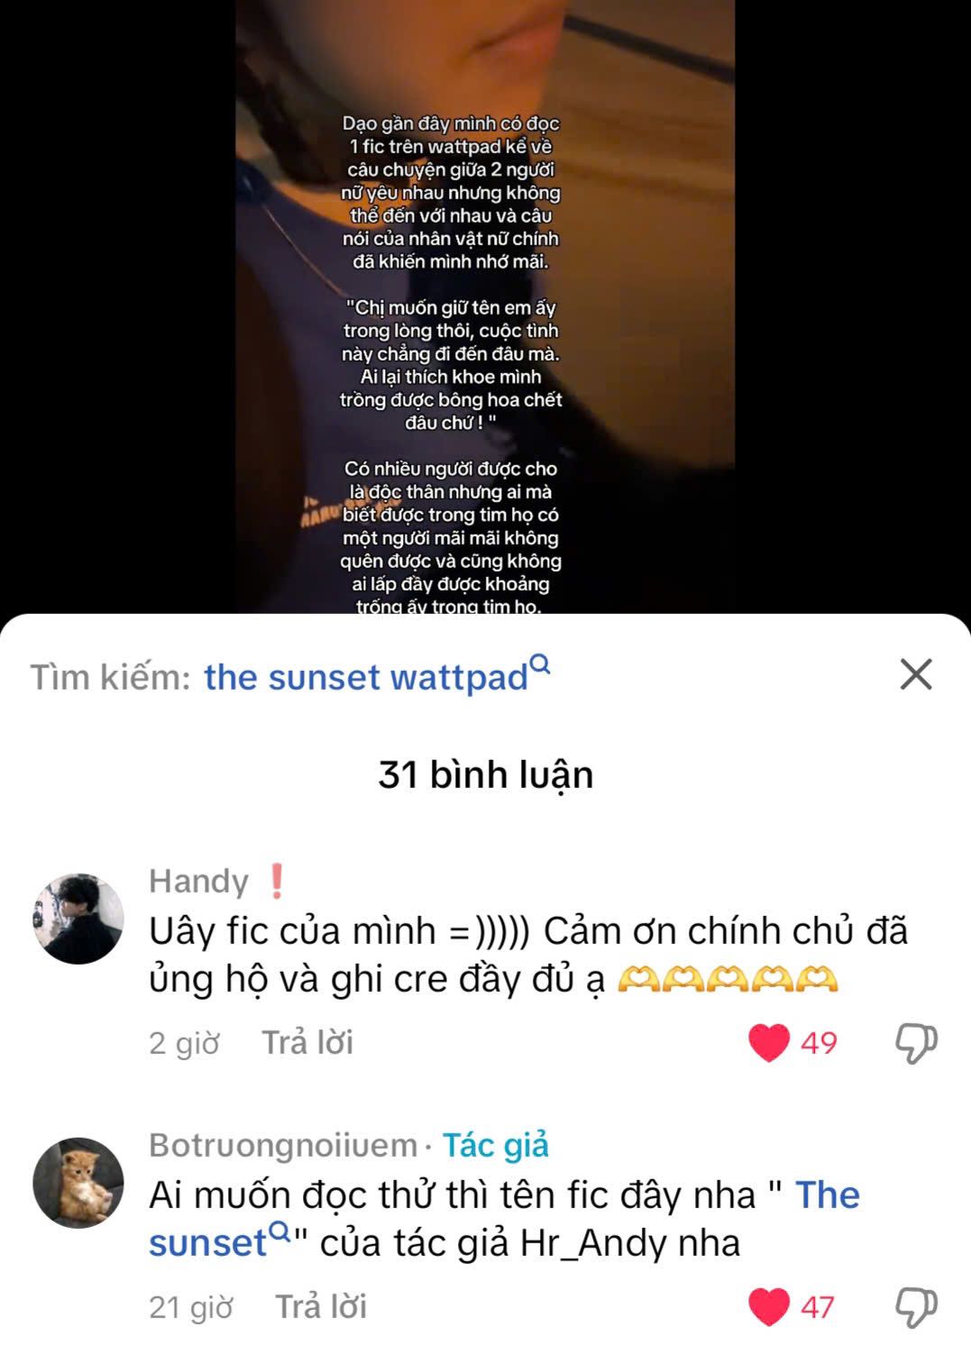Tap the username Handy
971x1346 pixels.
coord(198,881)
